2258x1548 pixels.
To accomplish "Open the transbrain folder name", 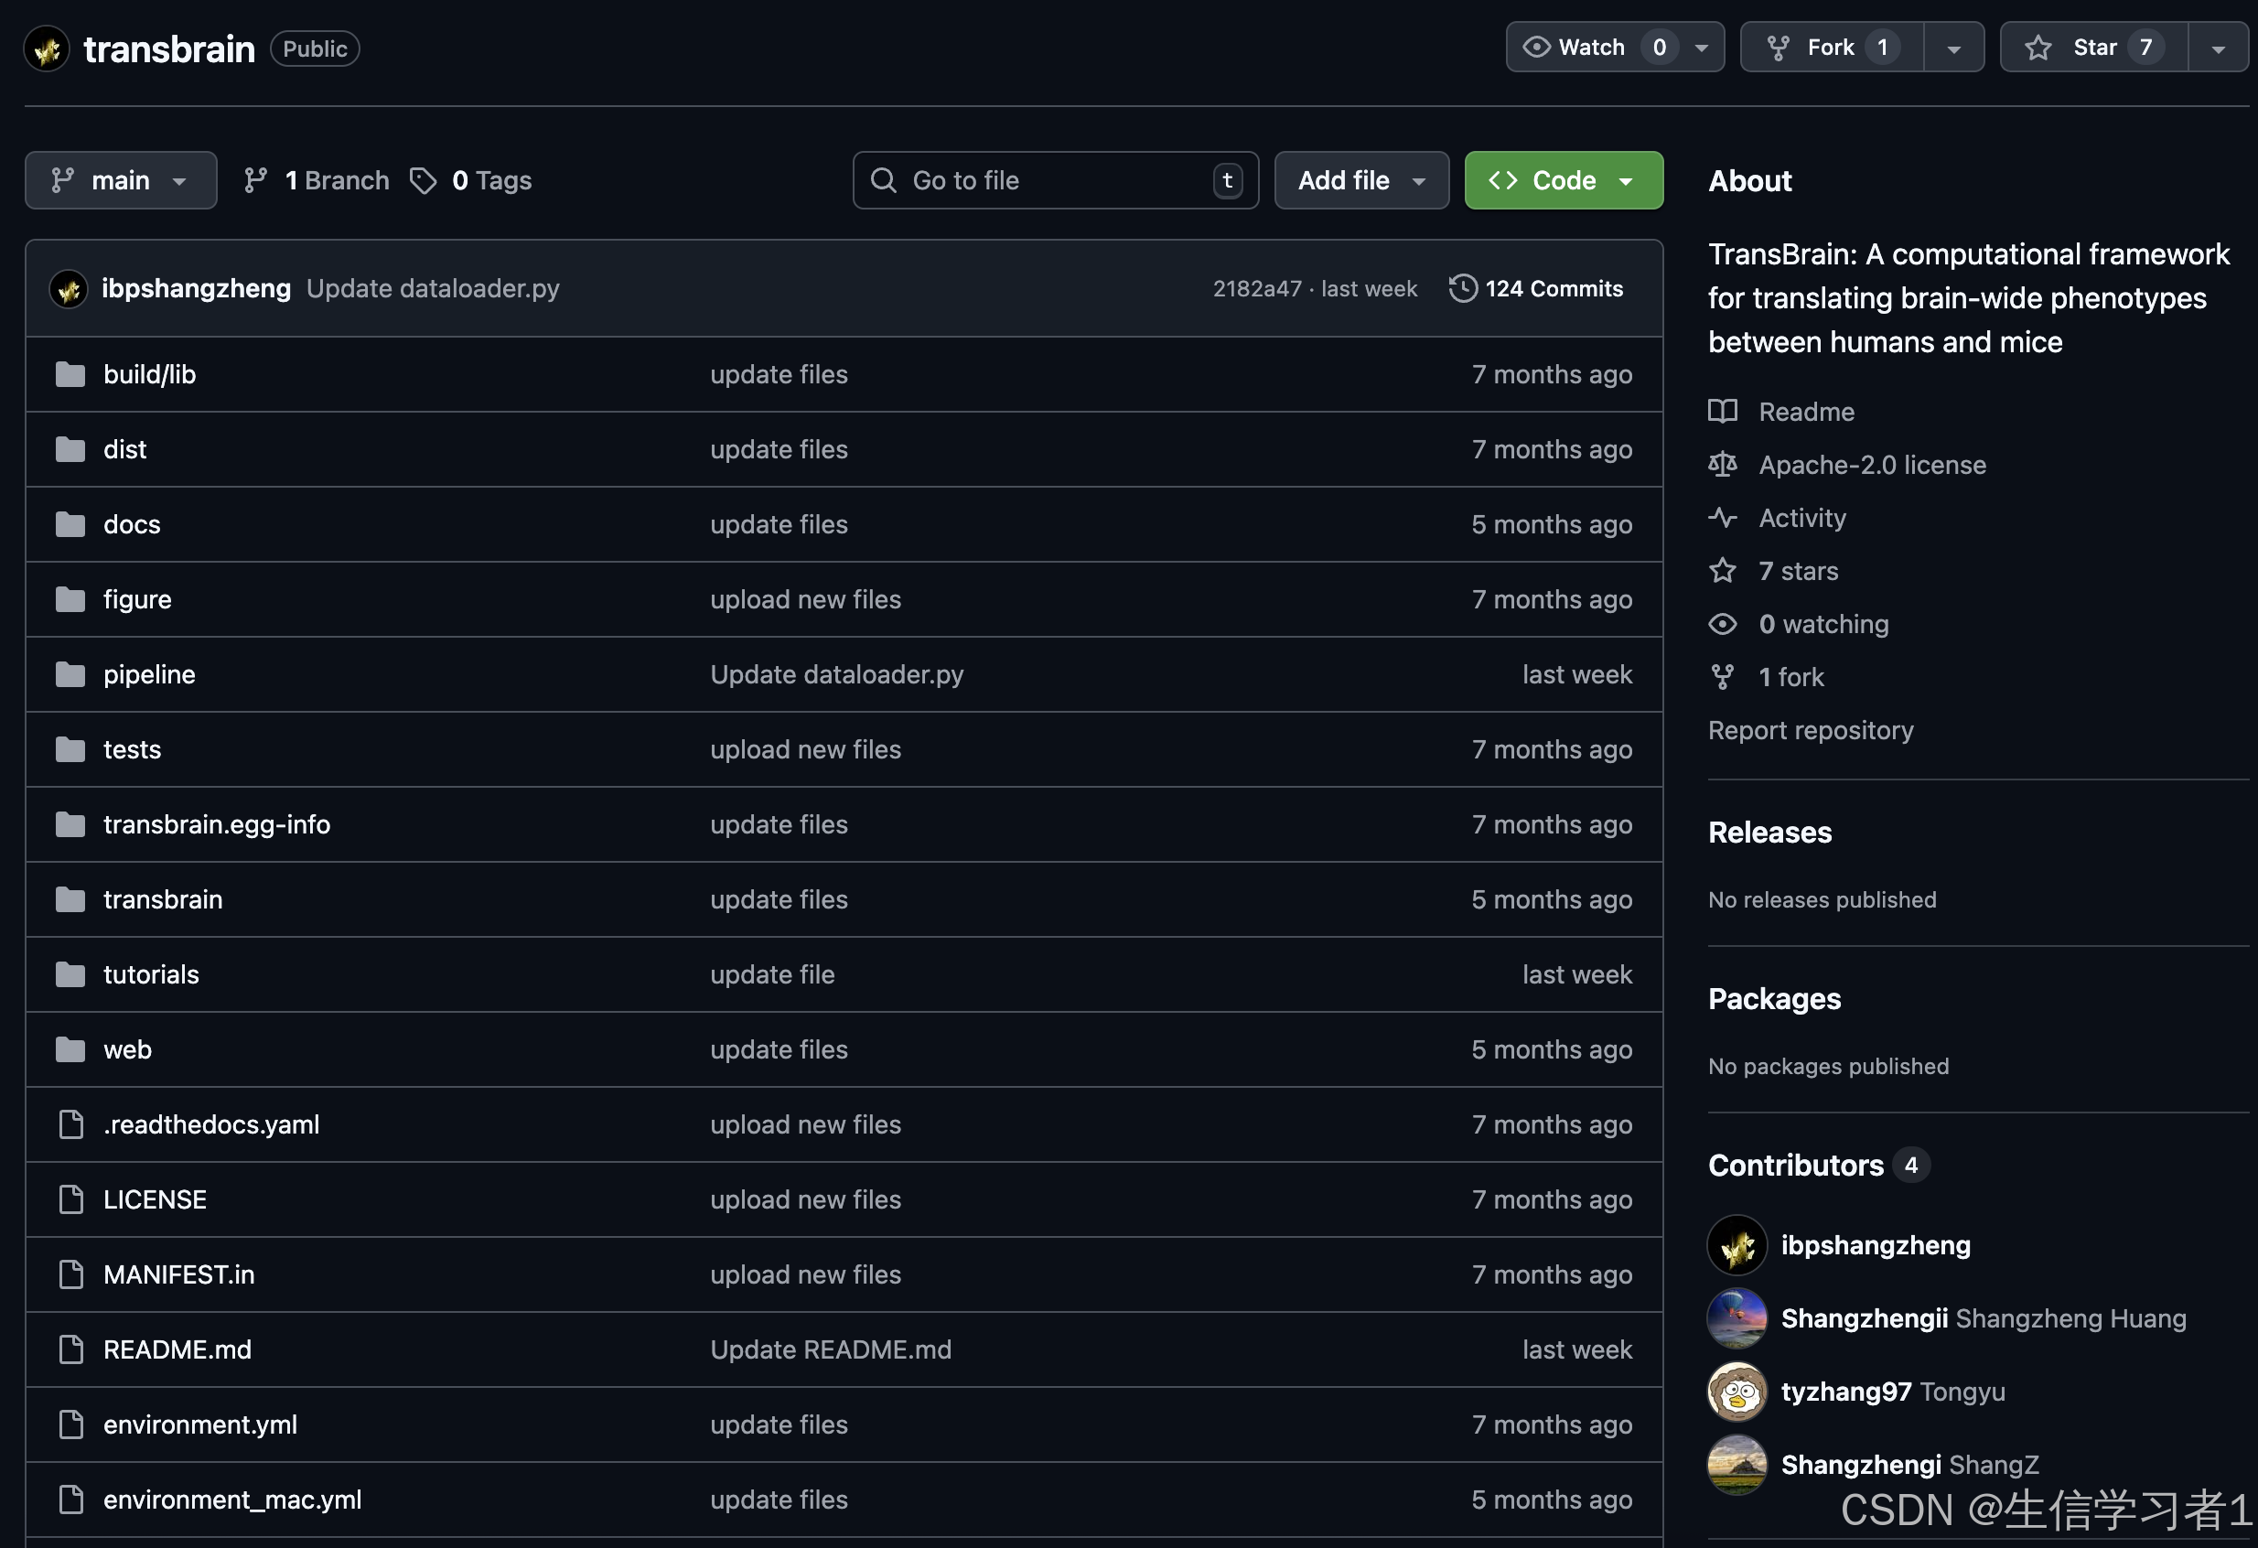I will (x=163, y=900).
